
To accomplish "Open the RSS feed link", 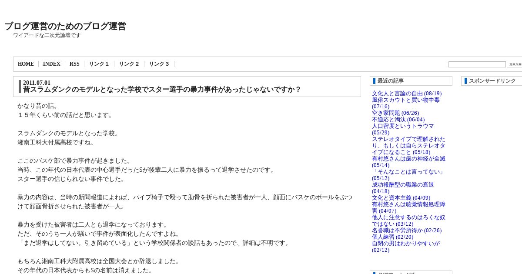I will coord(74,64).
